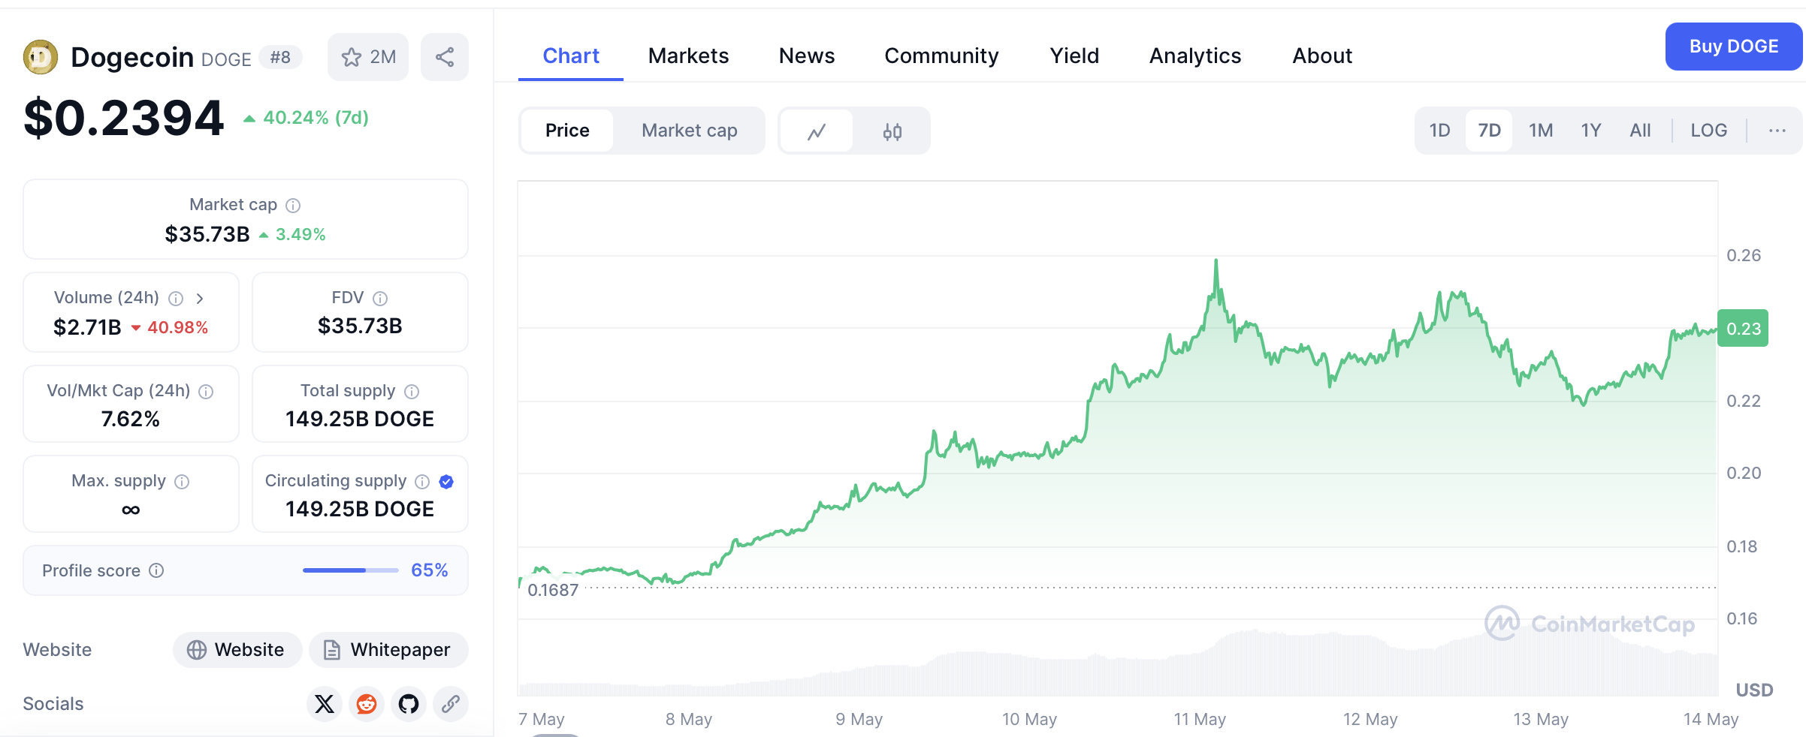Open the Reddit social link
Image resolution: width=1806 pixels, height=737 pixels.
click(367, 704)
